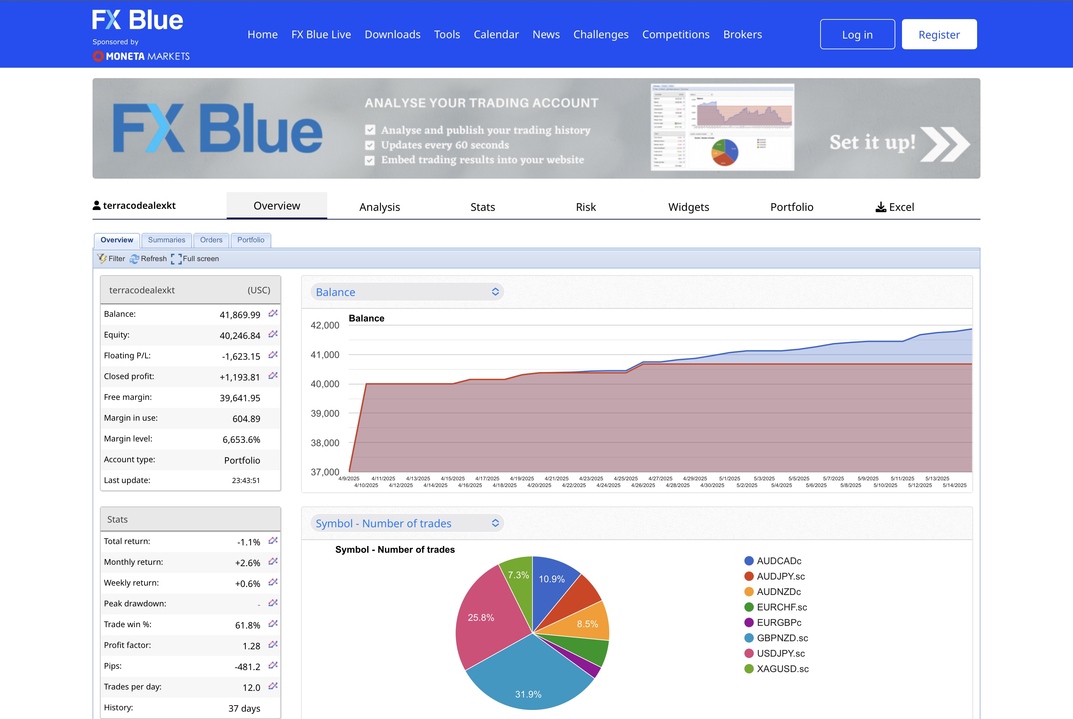1073x719 pixels.
Task: Open chart icon beside Equity value
Action: pos(273,334)
